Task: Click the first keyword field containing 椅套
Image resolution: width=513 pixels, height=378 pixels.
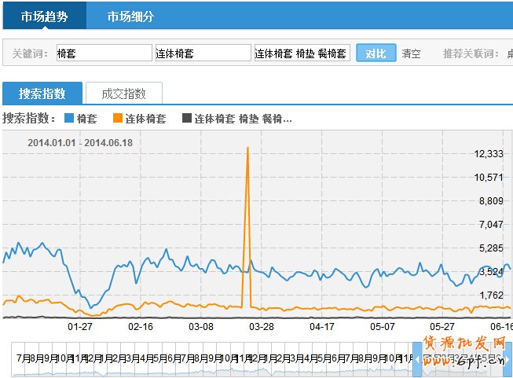Action: (104, 53)
